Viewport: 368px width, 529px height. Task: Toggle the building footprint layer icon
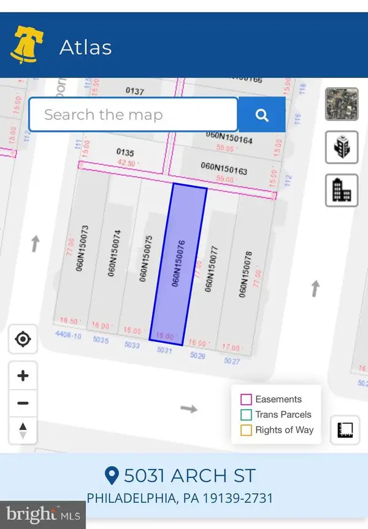pos(341,191)
